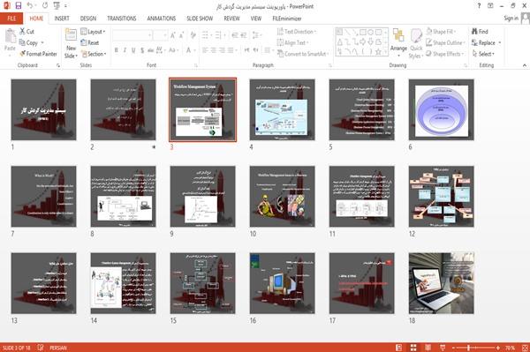The image size is (530, 352).
Task: Open Quick Styles gallery
Action: click(416, 44)
